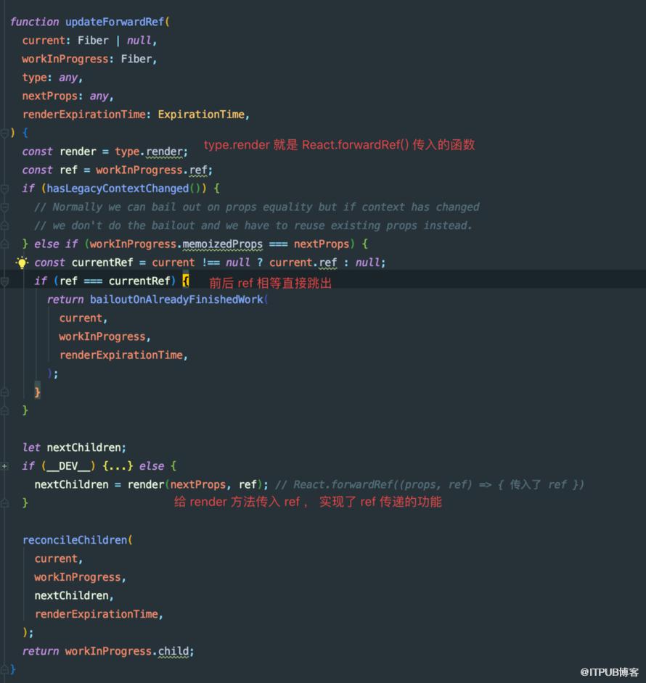Click the fold marker beside the 'Normally we can bail out' comment

click(x=4, y=207)
